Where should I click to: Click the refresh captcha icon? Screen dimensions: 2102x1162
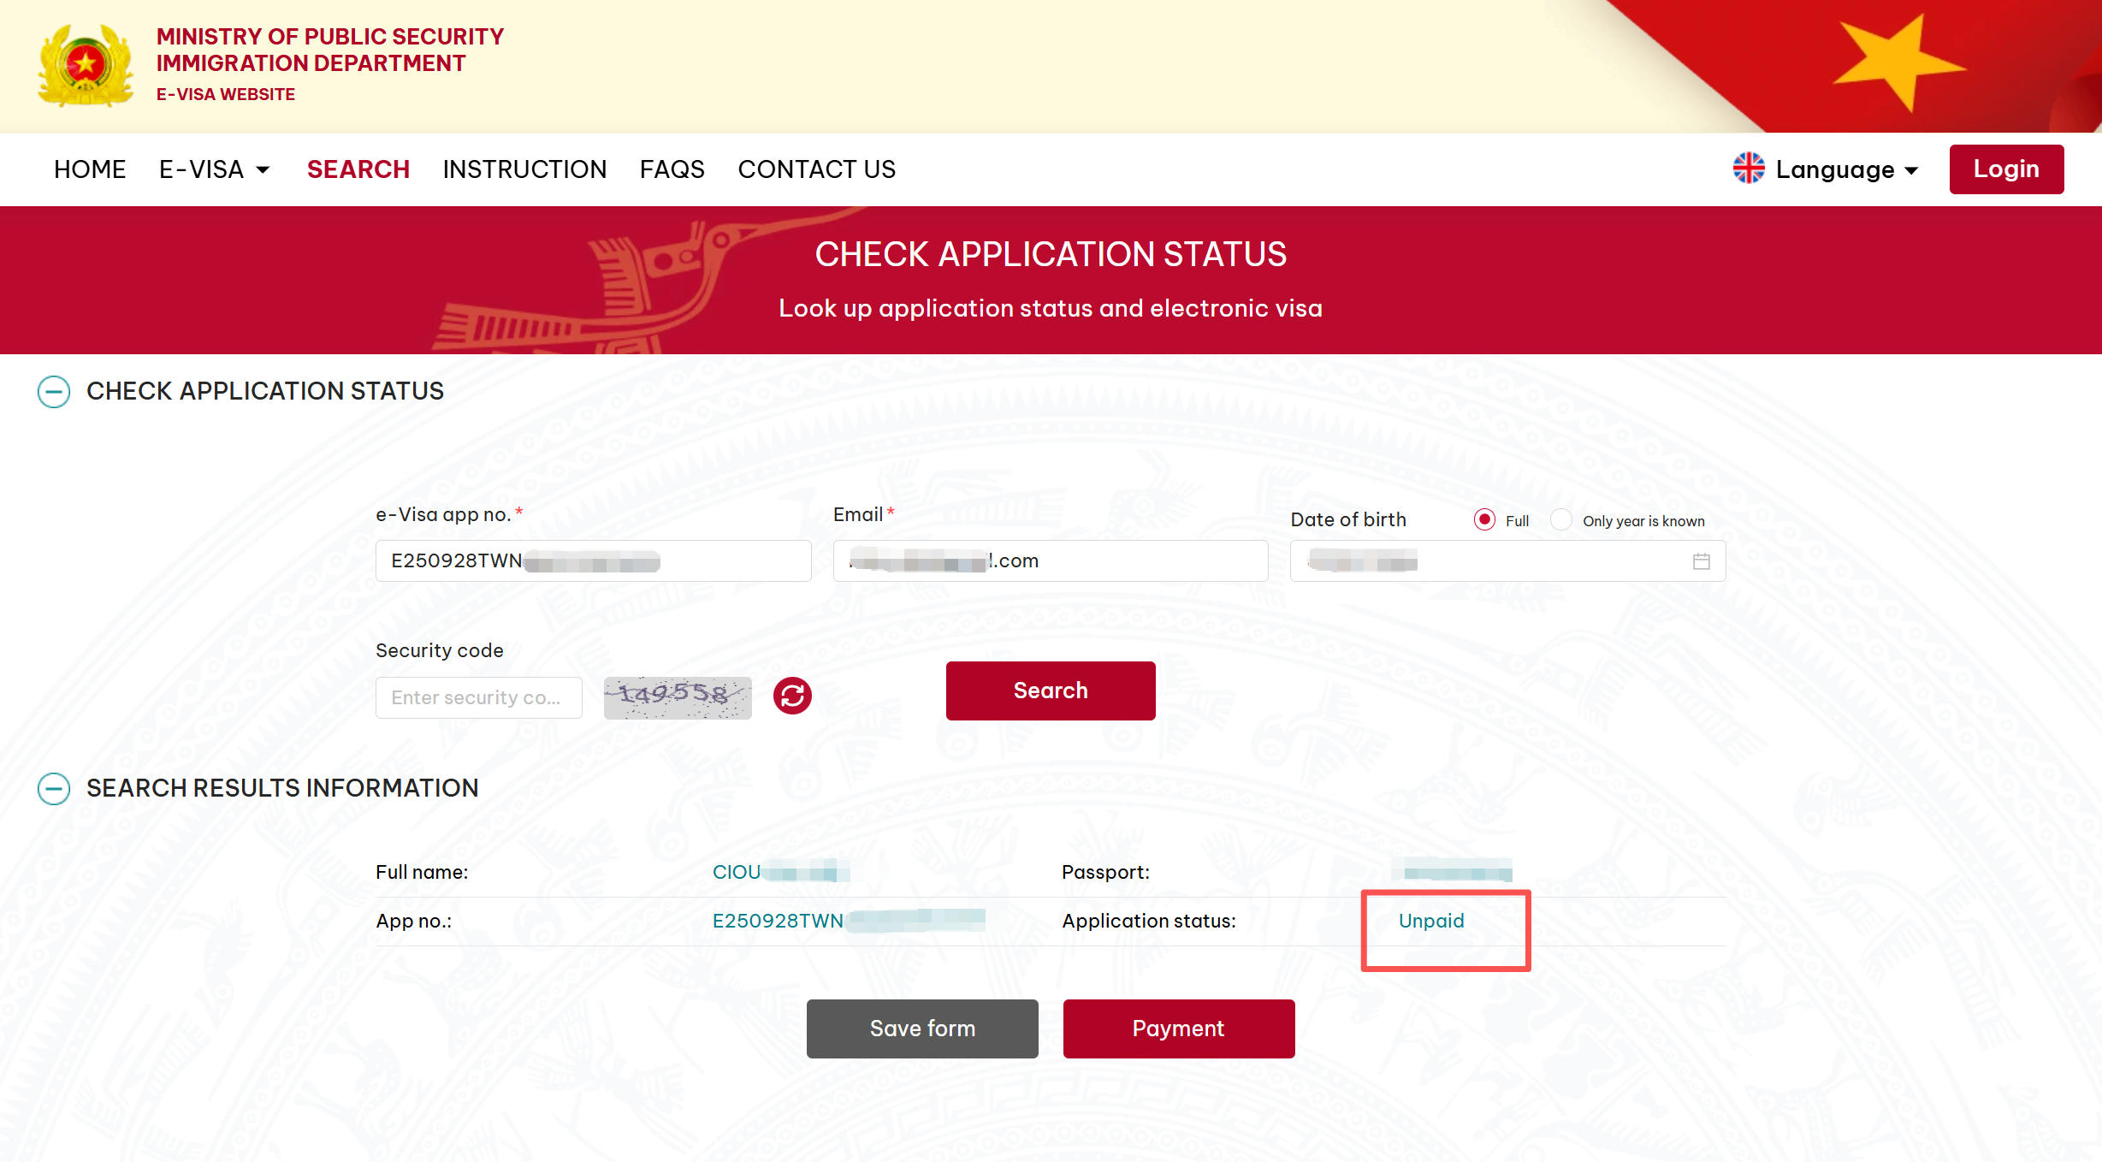[x=792, y=695]
